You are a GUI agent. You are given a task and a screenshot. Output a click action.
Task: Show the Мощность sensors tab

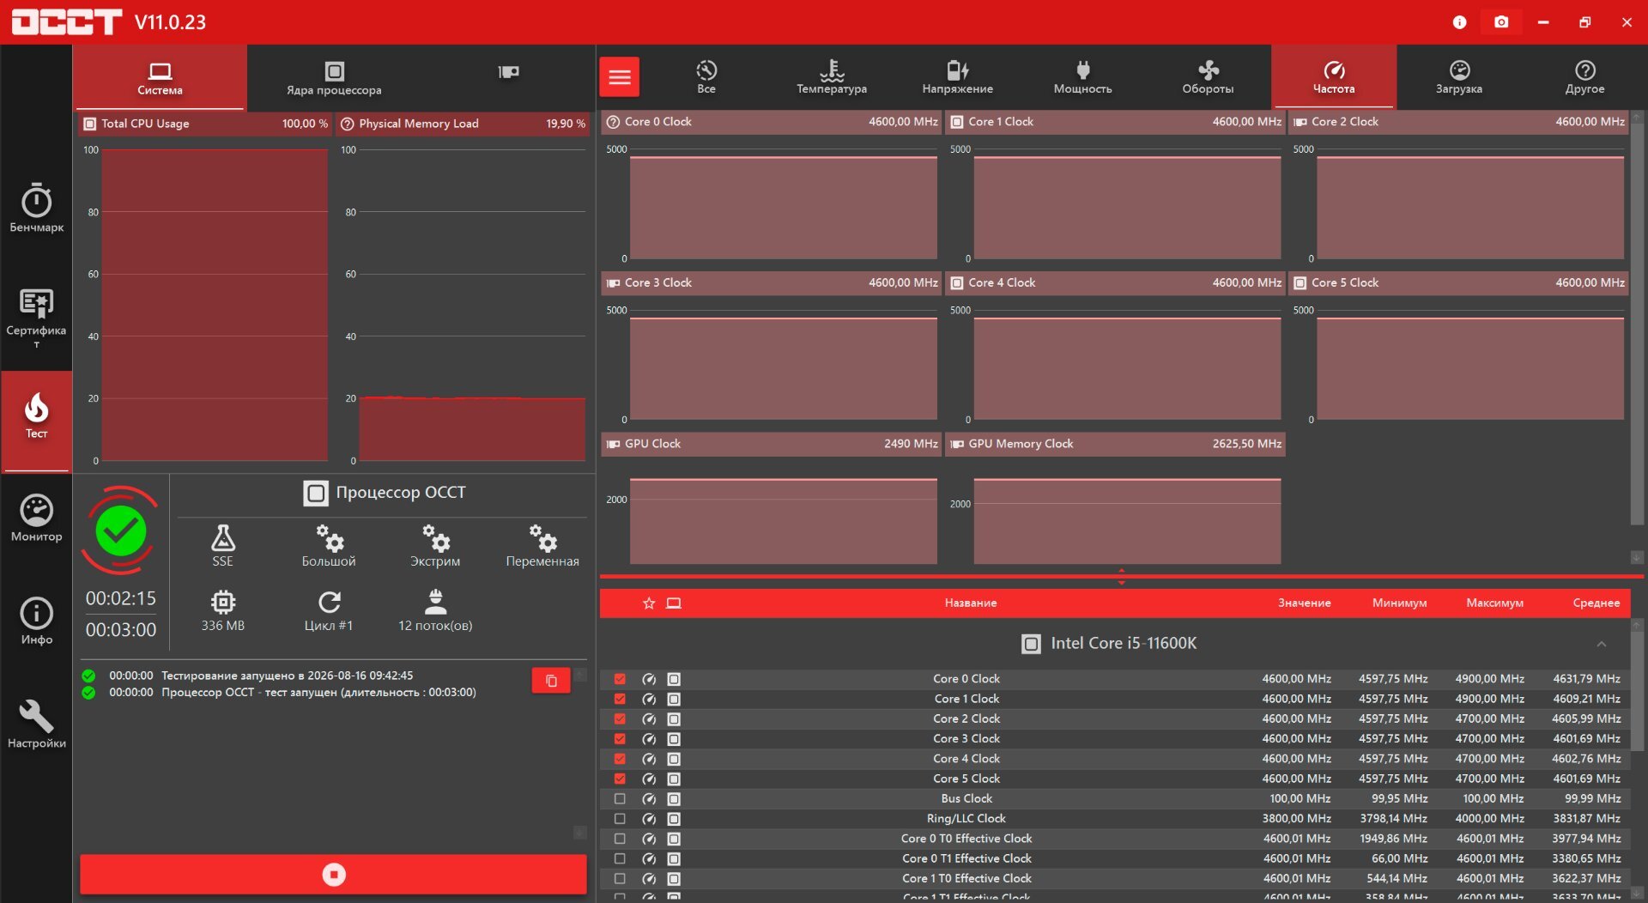1082,77
